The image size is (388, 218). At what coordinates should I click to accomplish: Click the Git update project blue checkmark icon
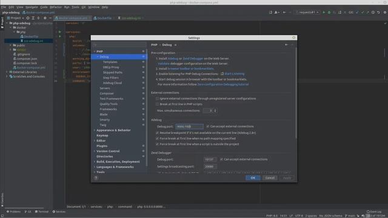(x=357, y=12)
